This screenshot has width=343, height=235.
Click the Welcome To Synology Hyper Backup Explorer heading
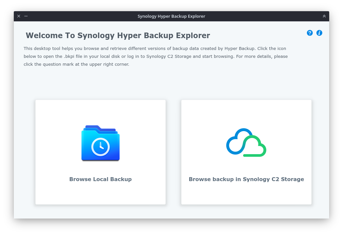(118, 35)
